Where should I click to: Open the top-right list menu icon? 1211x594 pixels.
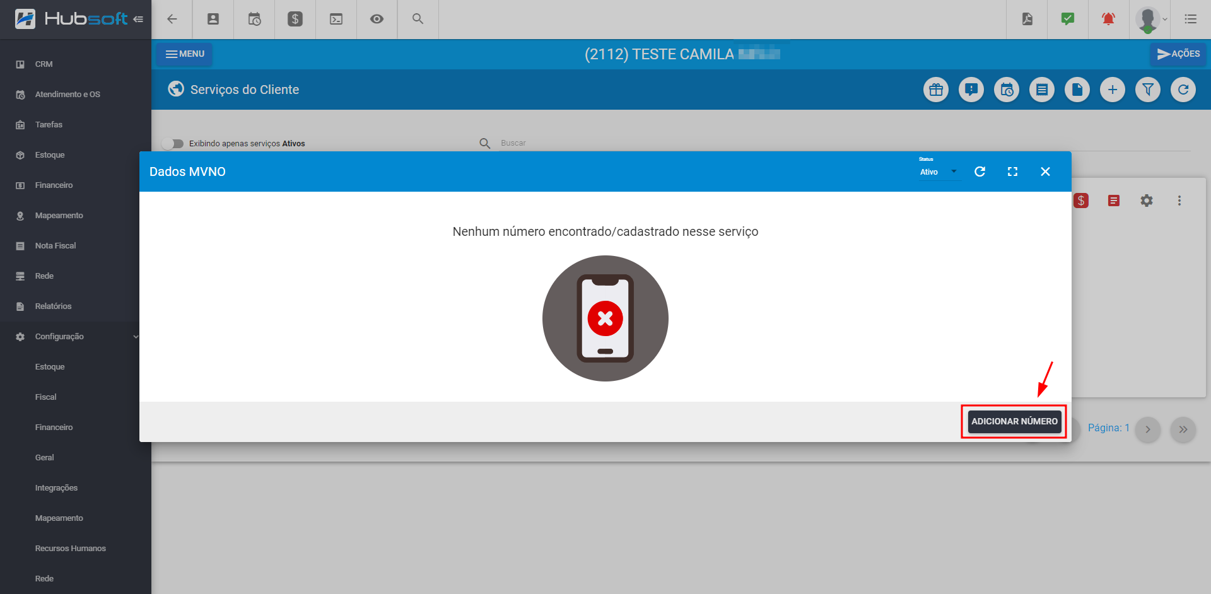tap(1191, 19)
